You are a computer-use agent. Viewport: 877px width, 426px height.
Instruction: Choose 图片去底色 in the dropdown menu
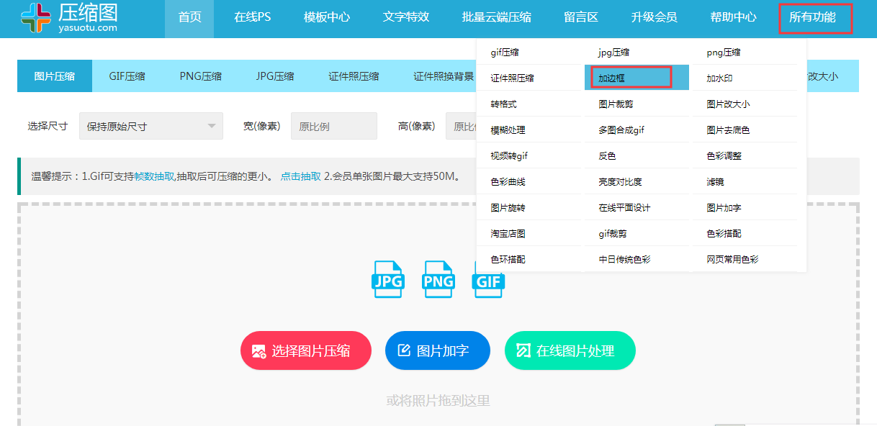click(729, 130)
